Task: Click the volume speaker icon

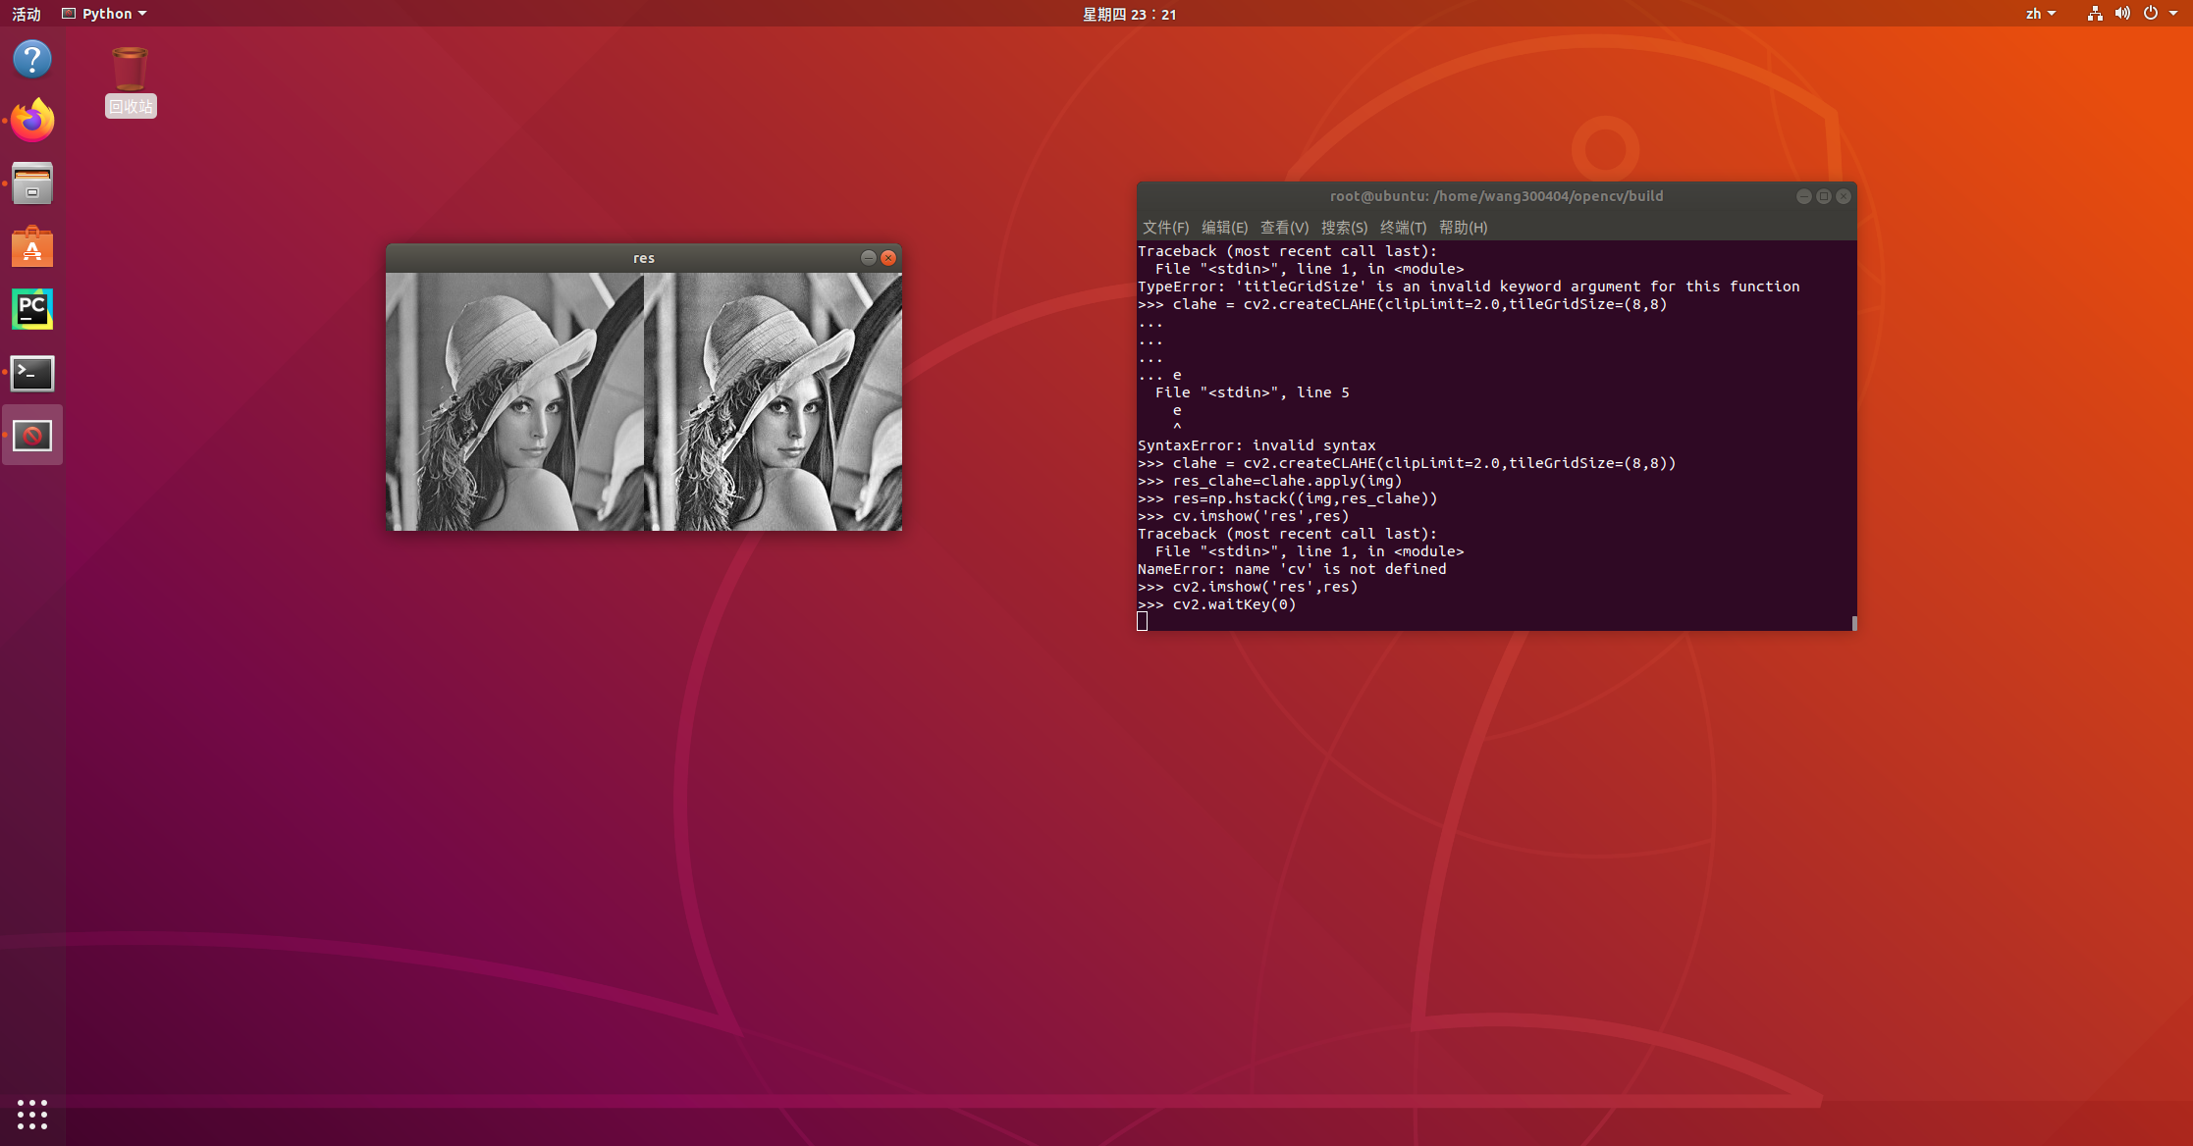Action: click(2122, 14)
